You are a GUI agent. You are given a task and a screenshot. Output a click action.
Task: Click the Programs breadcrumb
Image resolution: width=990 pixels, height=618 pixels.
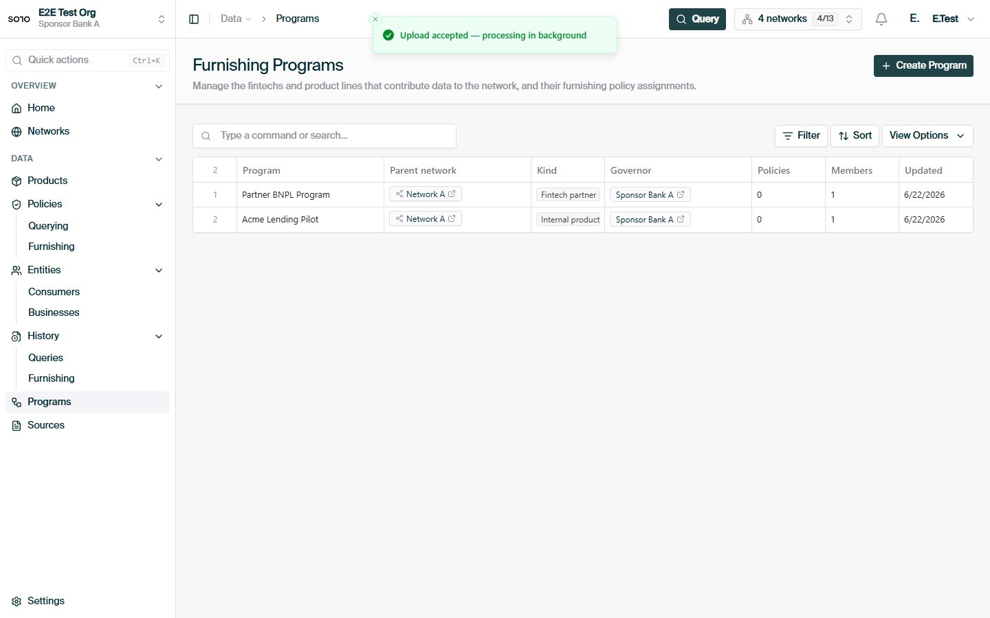click(x=298, y=19)
